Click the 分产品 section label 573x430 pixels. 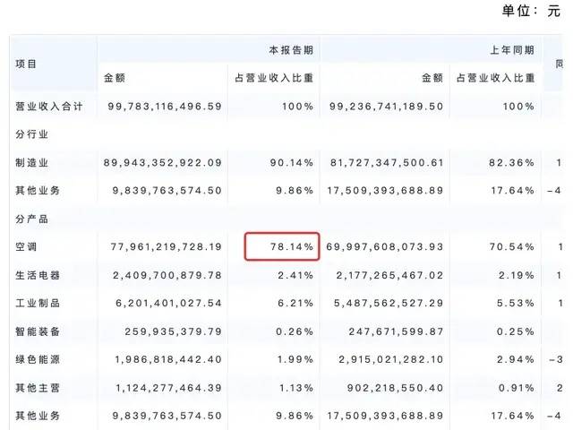coord(31,219)
